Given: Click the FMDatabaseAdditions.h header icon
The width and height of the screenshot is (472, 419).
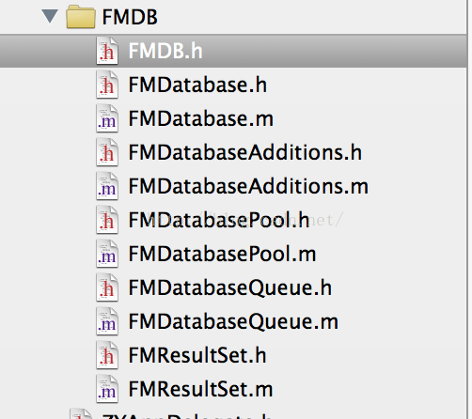Looking at the screenshot, I should point(107,152).
